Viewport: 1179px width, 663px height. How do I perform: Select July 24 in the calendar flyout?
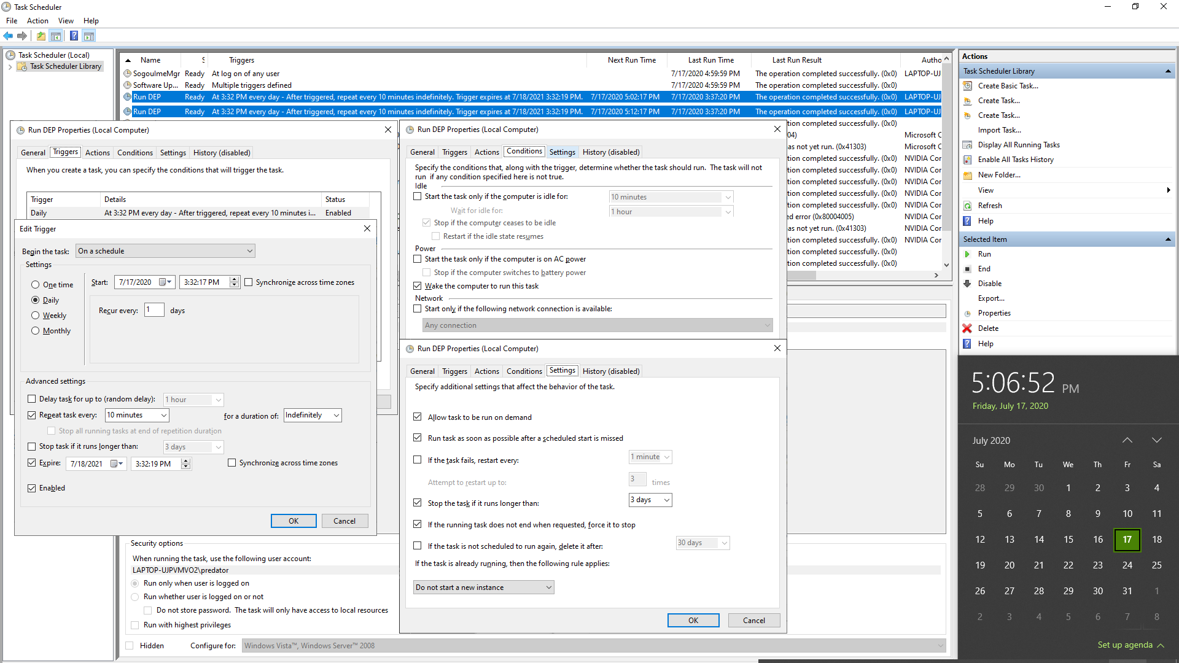coord(1127,565)
